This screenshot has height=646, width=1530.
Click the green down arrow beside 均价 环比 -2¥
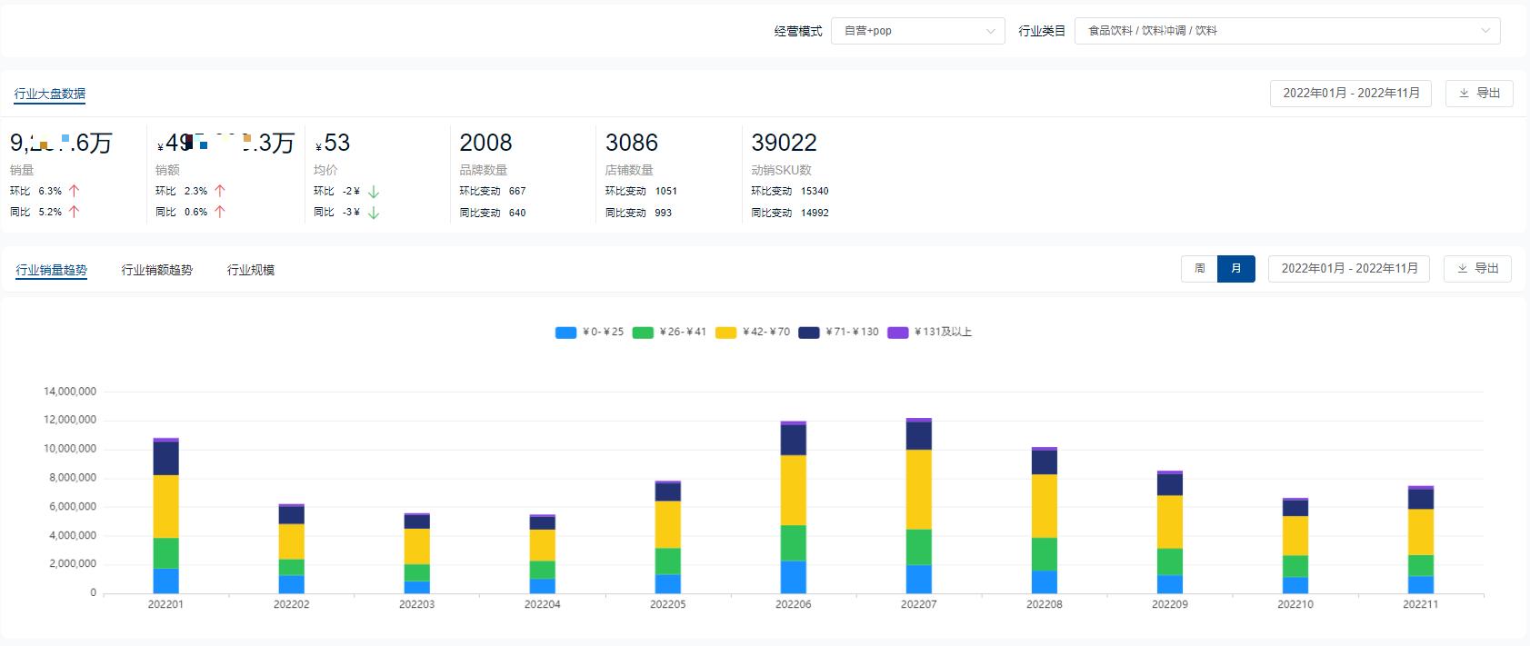tap(374, 192)
